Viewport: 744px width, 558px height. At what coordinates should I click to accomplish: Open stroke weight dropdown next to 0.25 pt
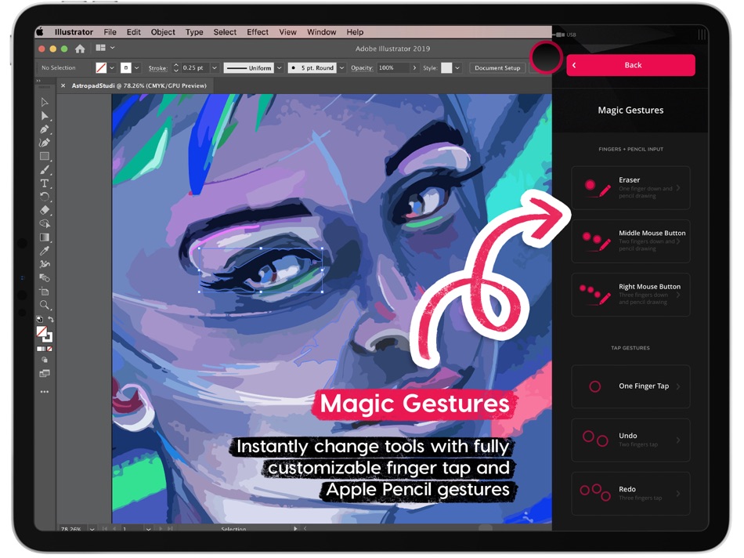[x=215, y=68]
